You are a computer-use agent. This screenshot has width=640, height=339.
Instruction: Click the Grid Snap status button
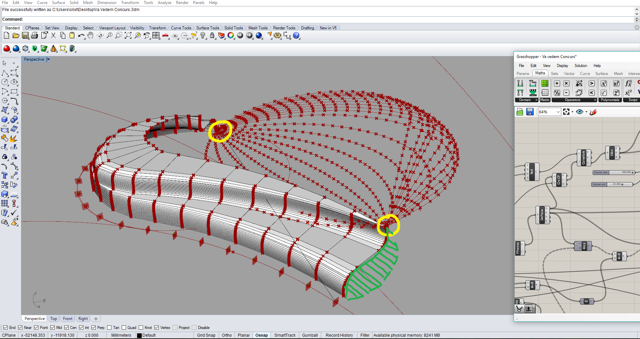tap(206, 335)
